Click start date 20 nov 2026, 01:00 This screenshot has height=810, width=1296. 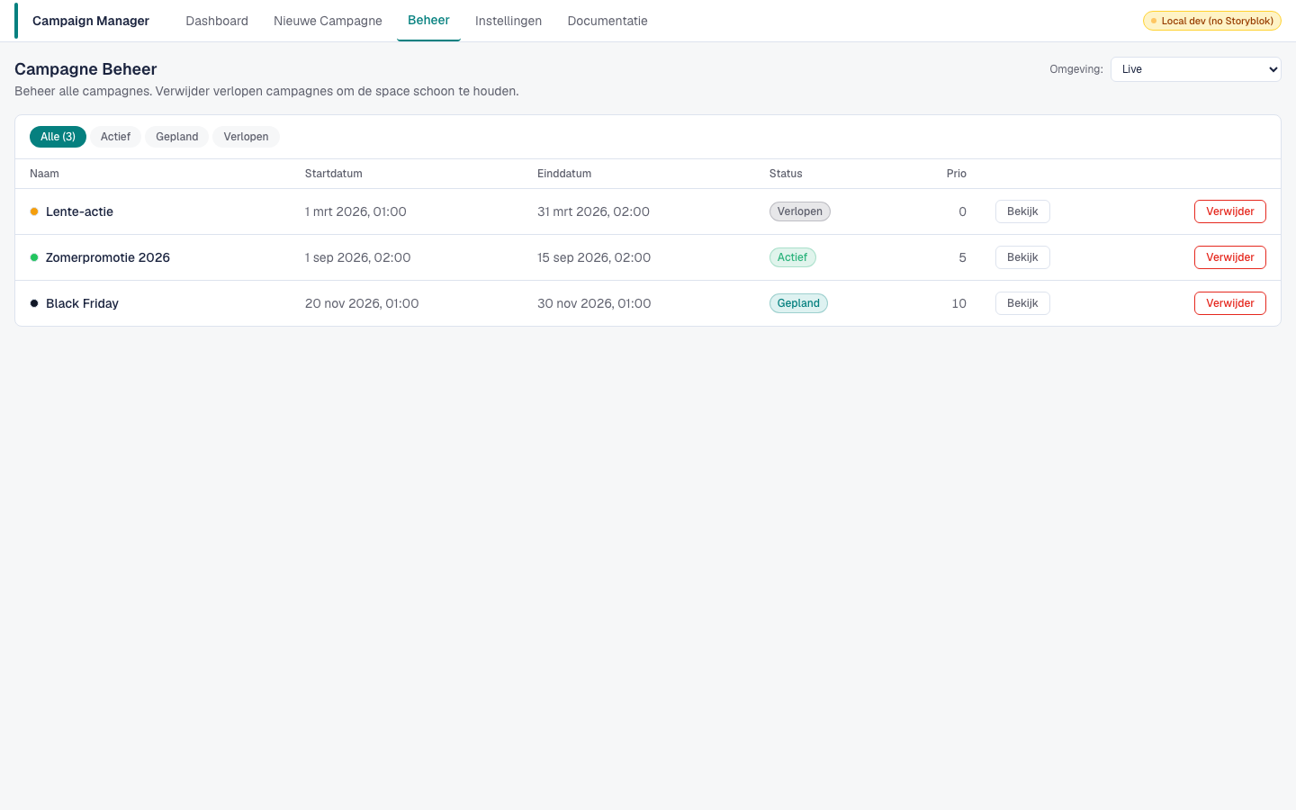point(362,303)
